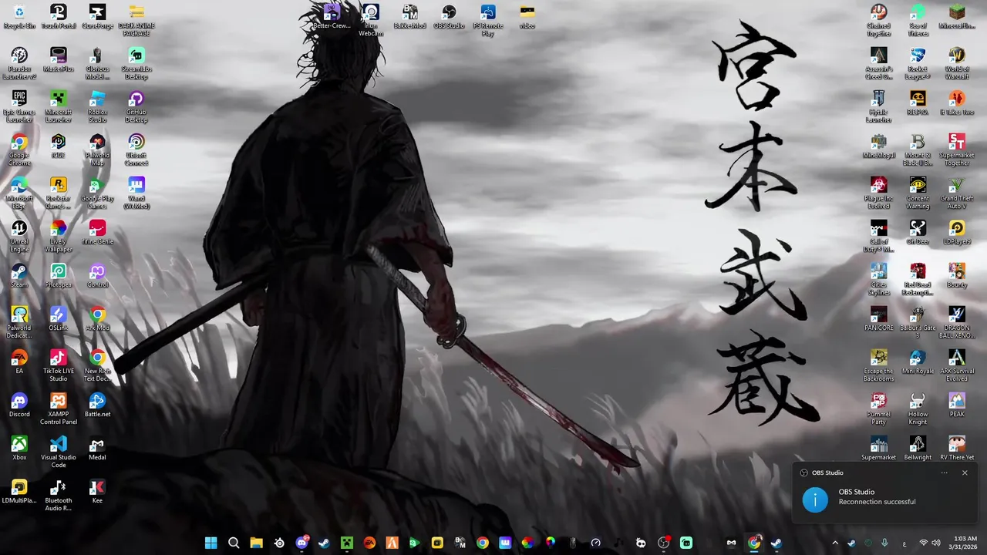Open the Palworld Map shortcut
The height and width of the screenshot is (555, 987).
97,150
